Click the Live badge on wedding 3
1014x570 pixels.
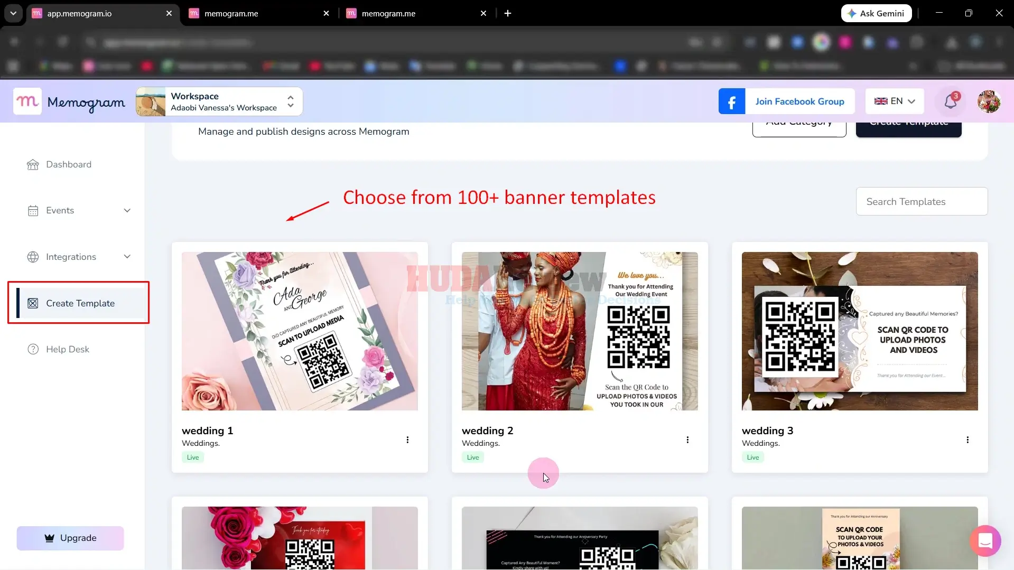pyautogui.click(x=753, y=457)
